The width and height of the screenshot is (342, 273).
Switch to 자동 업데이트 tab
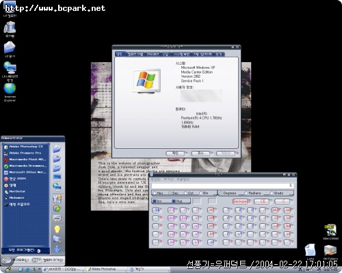[202, 54]
